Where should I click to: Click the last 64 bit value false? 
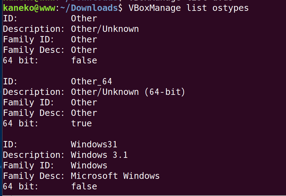[x=84, y=187]
